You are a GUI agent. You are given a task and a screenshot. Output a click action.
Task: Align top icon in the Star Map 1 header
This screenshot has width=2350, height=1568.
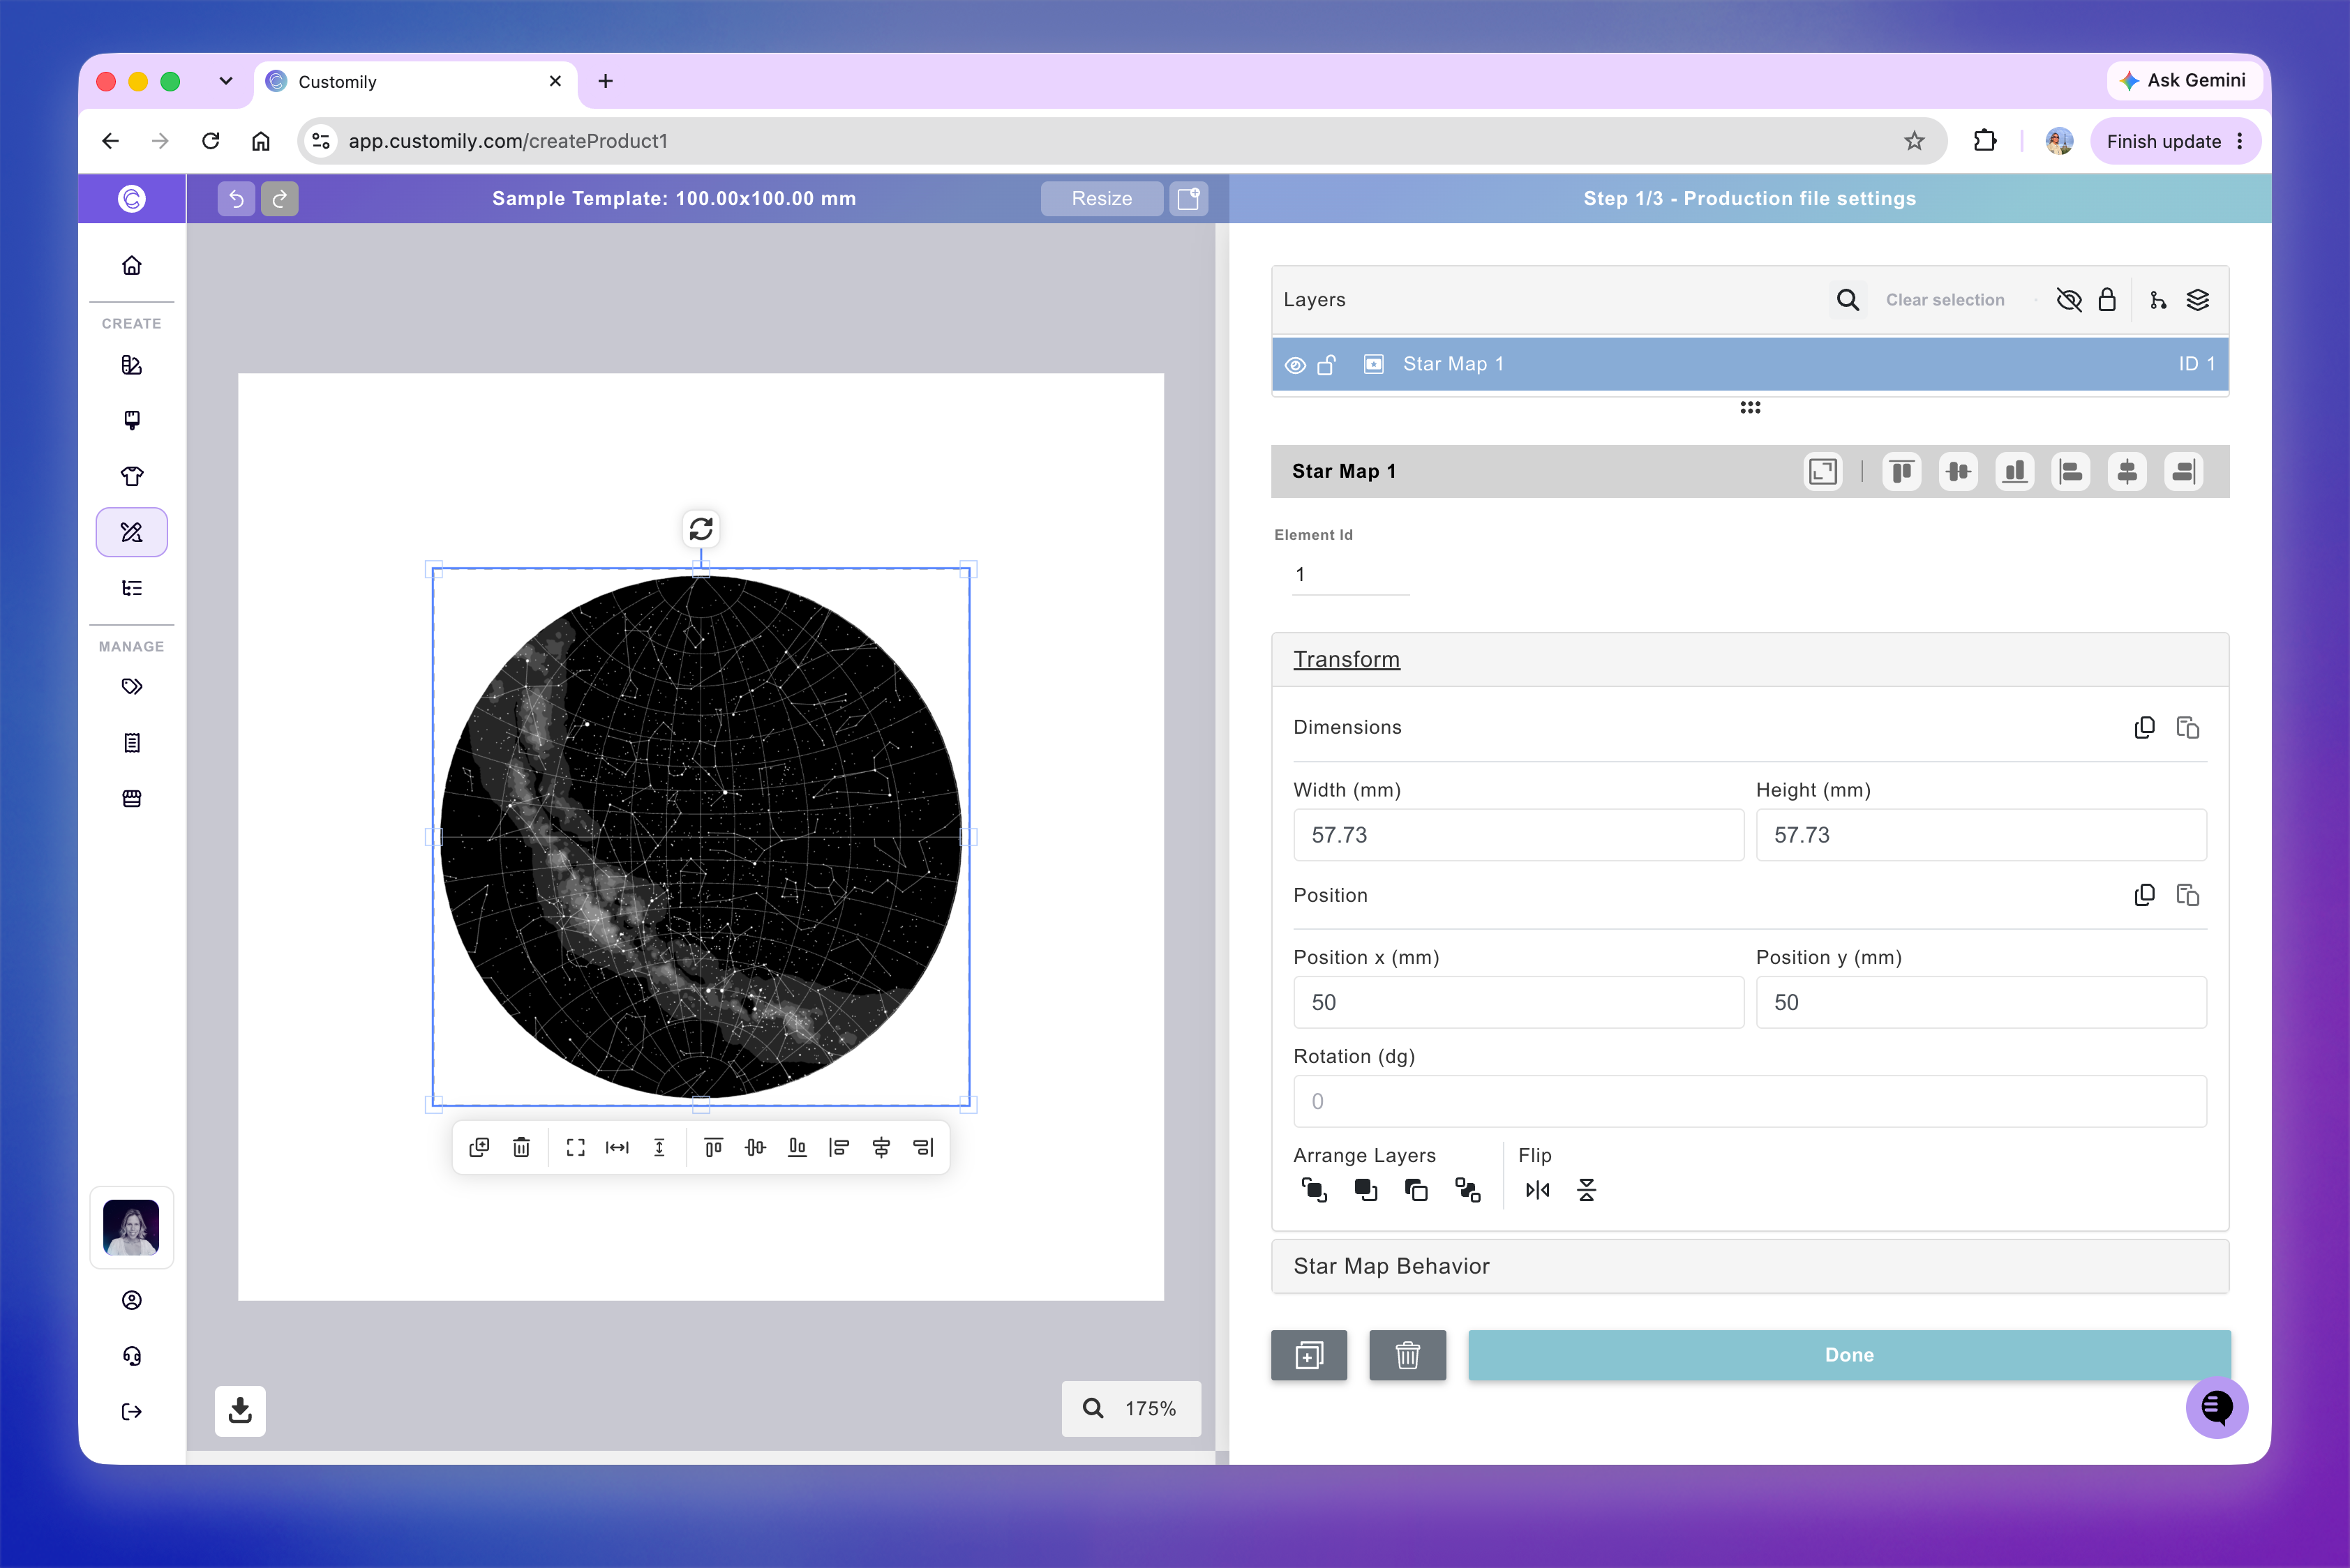pyautogui.click(x=1902, y=471)
